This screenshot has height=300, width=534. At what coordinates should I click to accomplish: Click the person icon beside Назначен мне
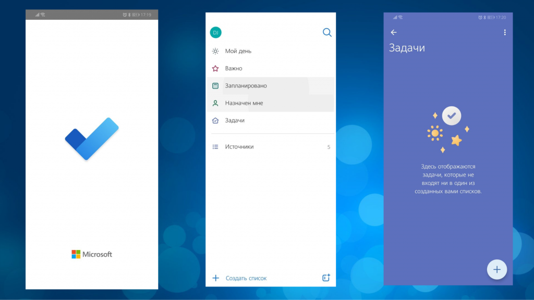click(x=215, y=103)
